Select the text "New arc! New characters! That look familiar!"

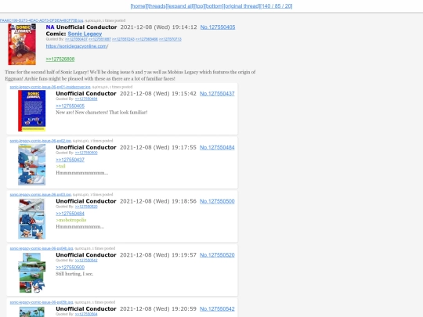(102, 113)
